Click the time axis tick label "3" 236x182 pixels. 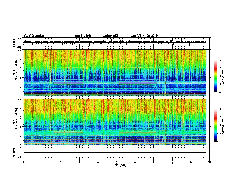coord(79,162)
